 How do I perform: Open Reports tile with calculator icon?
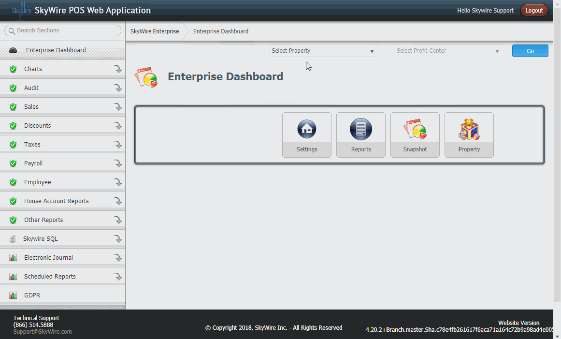[360, 135]
